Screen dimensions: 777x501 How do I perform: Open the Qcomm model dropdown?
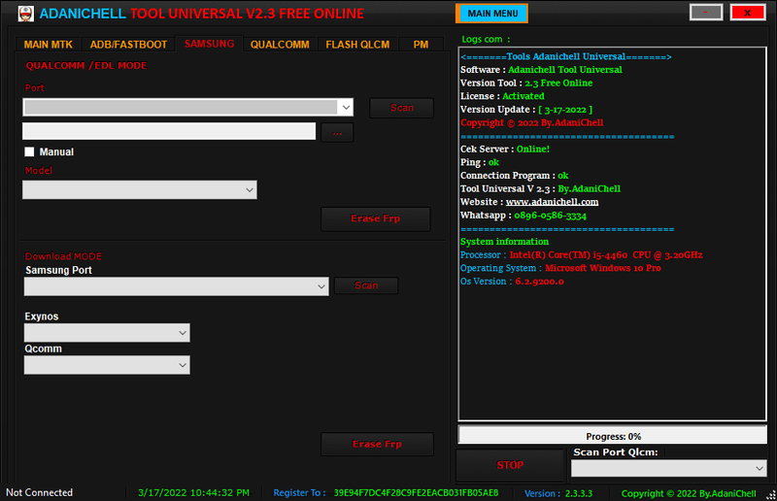tap(107, 365)
